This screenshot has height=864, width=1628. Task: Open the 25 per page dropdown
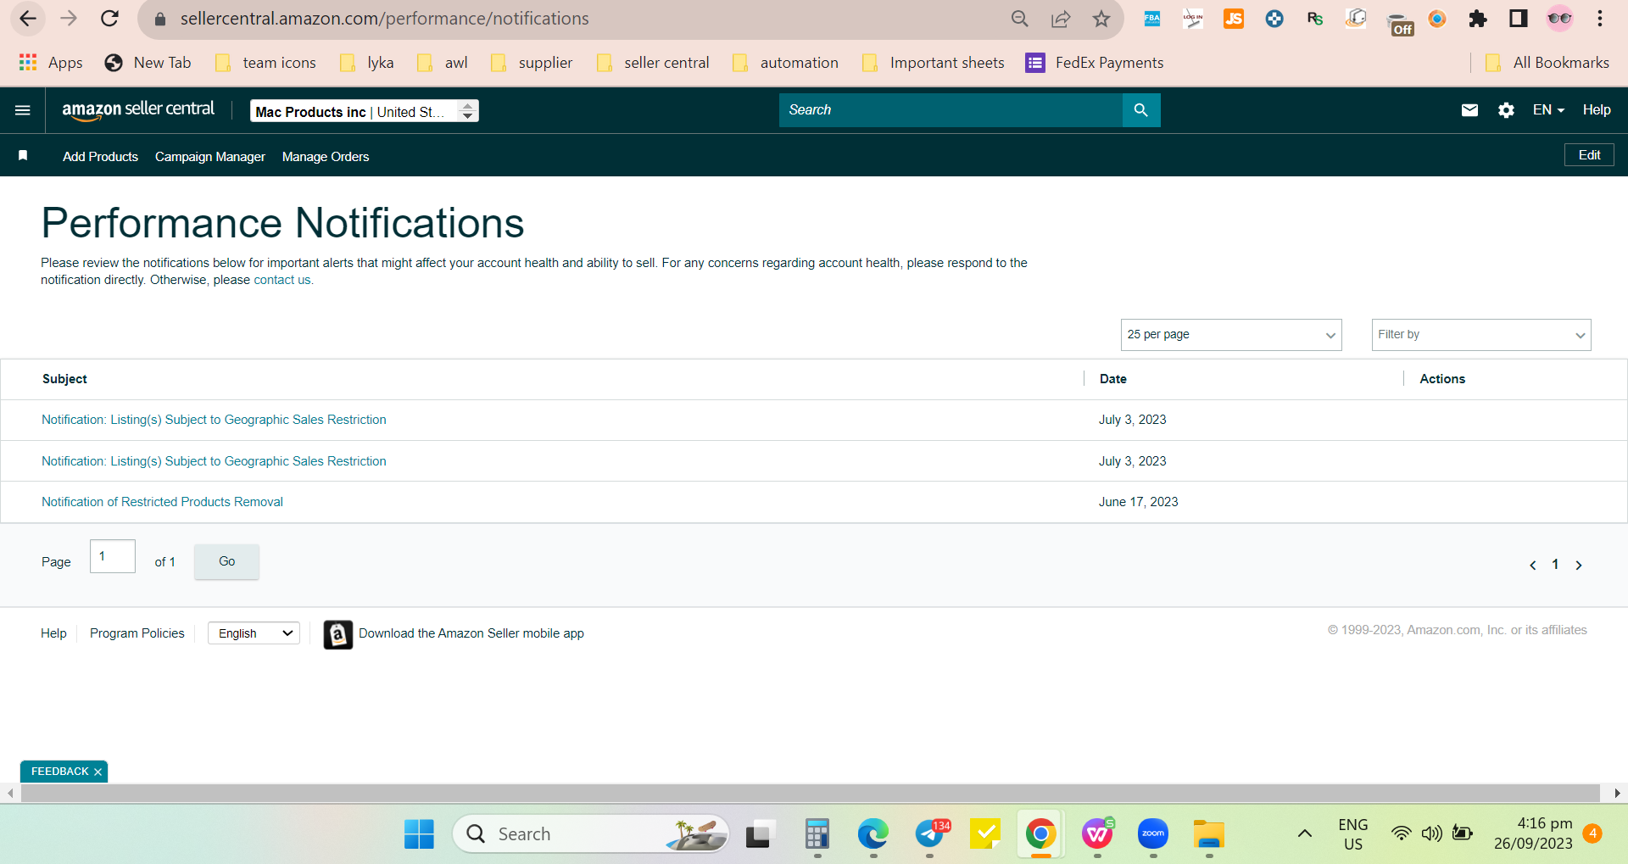(x=1231, y=335)
